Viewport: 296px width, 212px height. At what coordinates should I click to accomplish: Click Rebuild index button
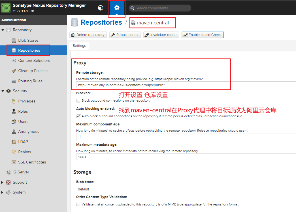(125, 35)
